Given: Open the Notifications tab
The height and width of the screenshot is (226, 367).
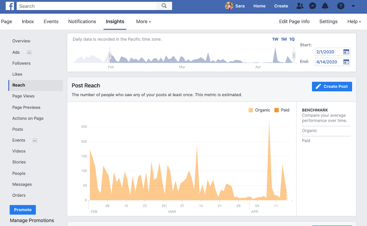Looking at the screenshot, I should (82, 21).
